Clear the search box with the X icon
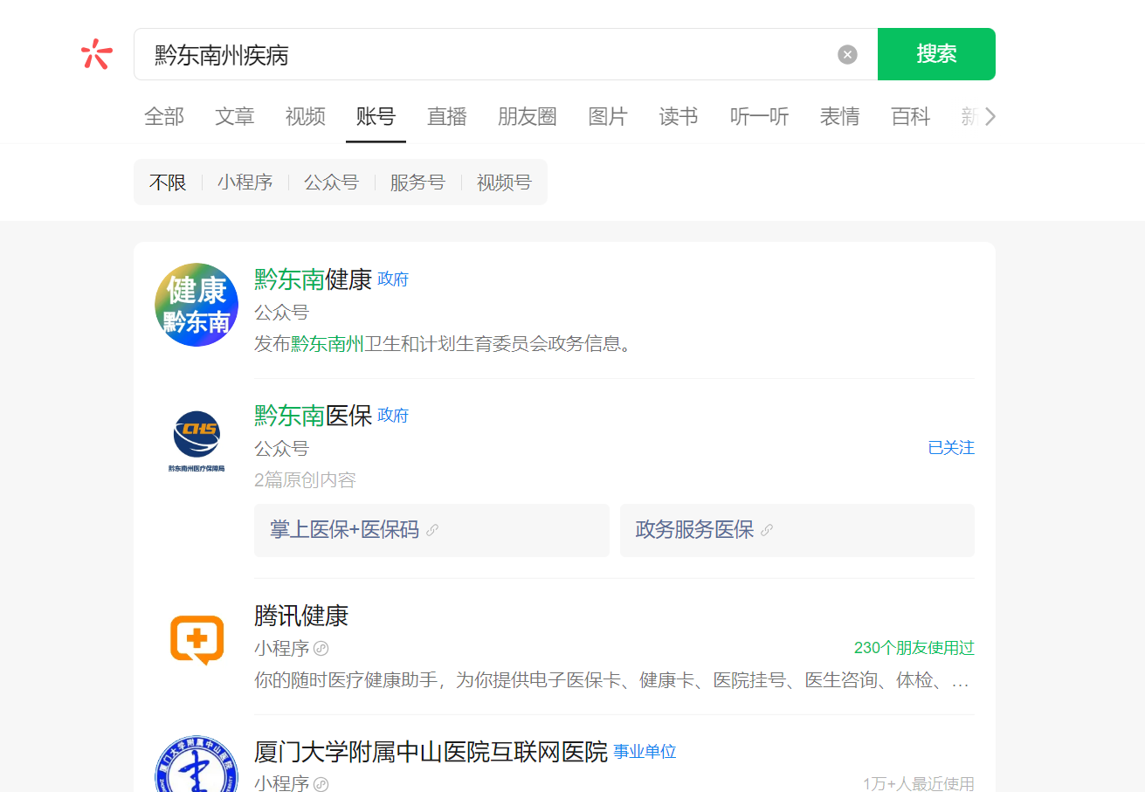The height and width of the screenshot is (792, 1145). tap(847, 54)
